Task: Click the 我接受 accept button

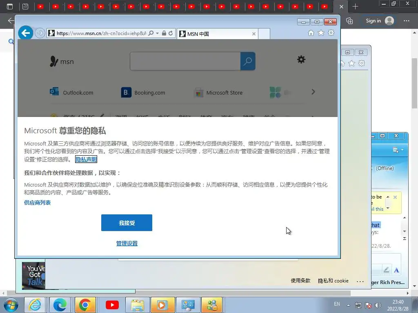Action: tap(127, 223)
